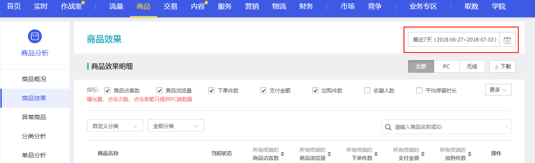Select 无线 terminal filter

472,67
